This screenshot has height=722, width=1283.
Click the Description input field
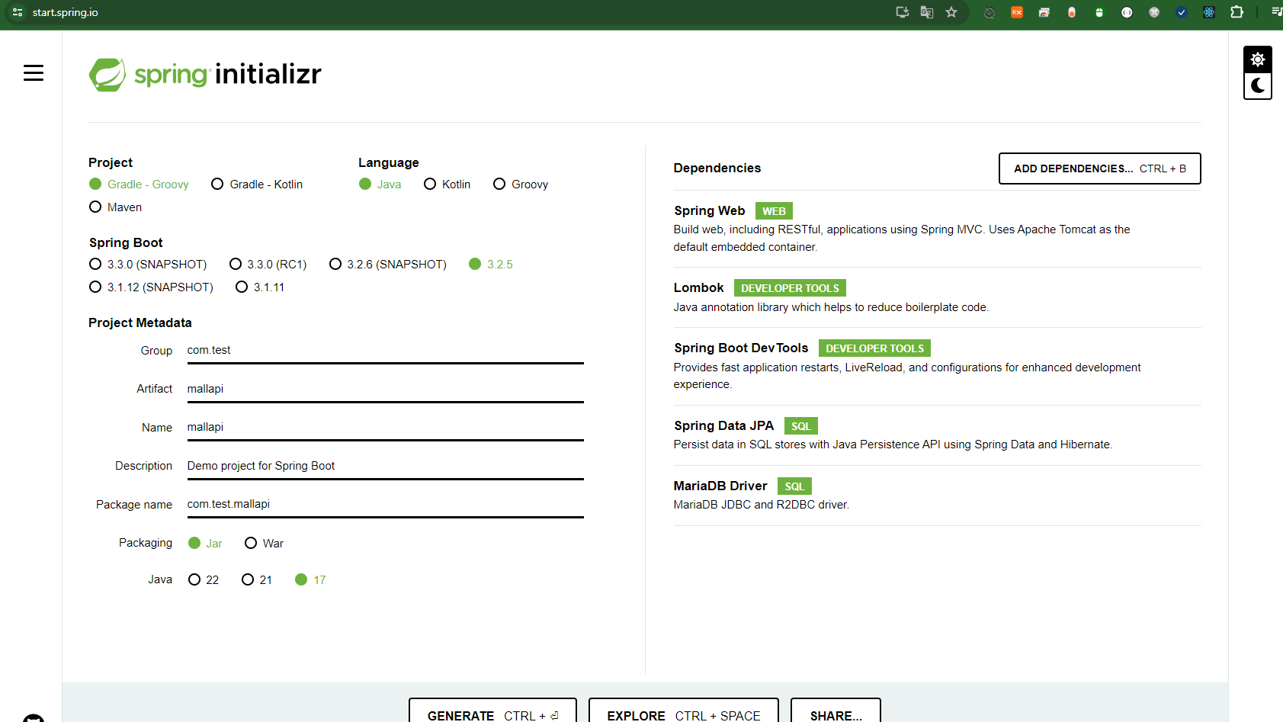385,466
